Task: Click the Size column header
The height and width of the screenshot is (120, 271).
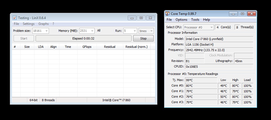Action: pos(27,47)
